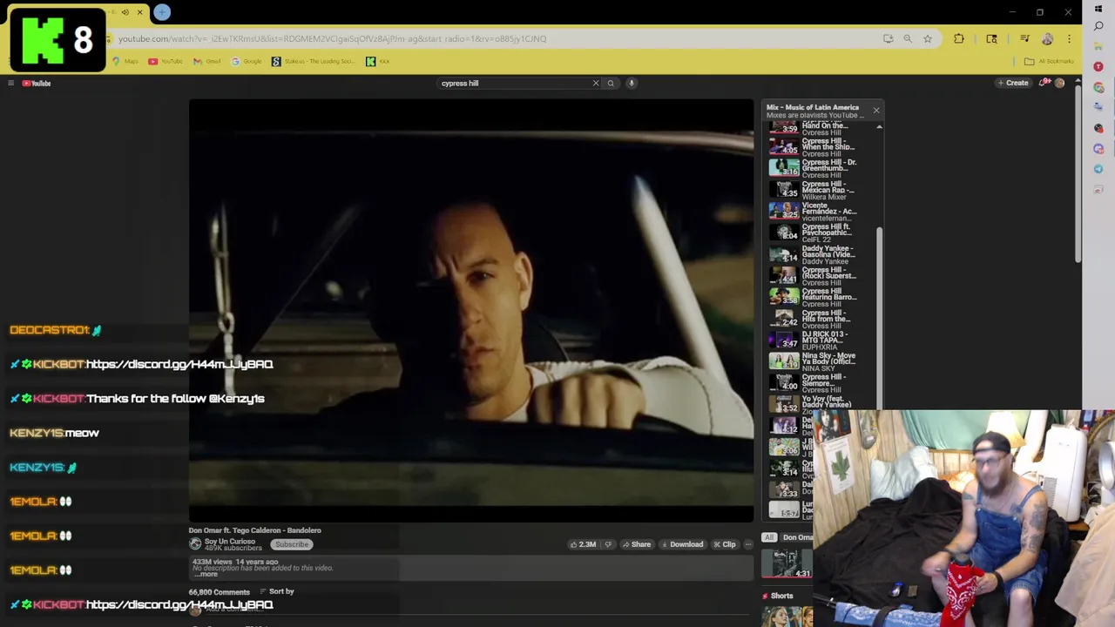Open the Chrome three-dot menu

(x=1069, y=38)
